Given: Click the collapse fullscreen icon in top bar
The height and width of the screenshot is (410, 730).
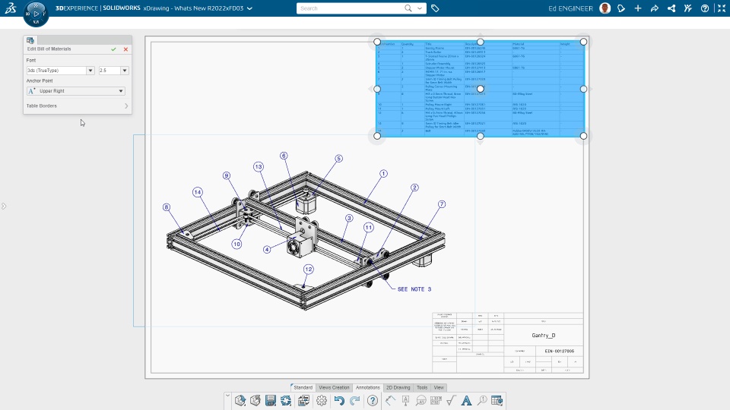Looking at the screenshot, I should point(722,8).
